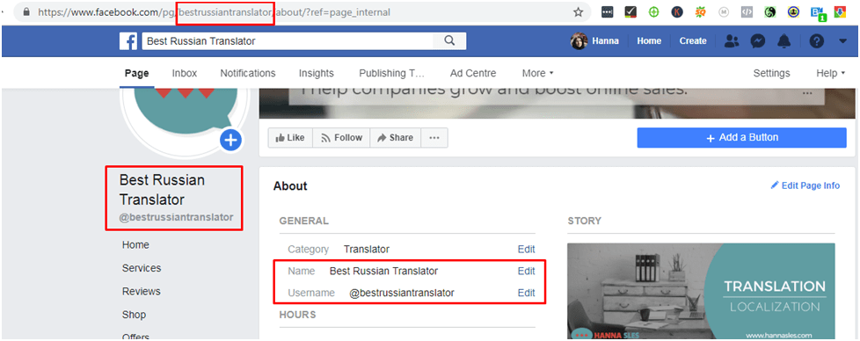
Task: Click the Facebook logo icon
Action: [x=128, y=41]
